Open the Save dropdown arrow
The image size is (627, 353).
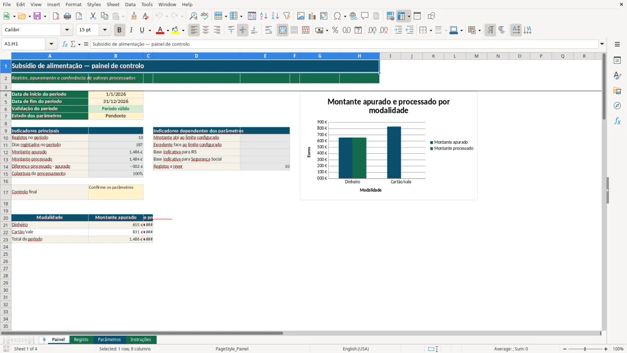45,16
